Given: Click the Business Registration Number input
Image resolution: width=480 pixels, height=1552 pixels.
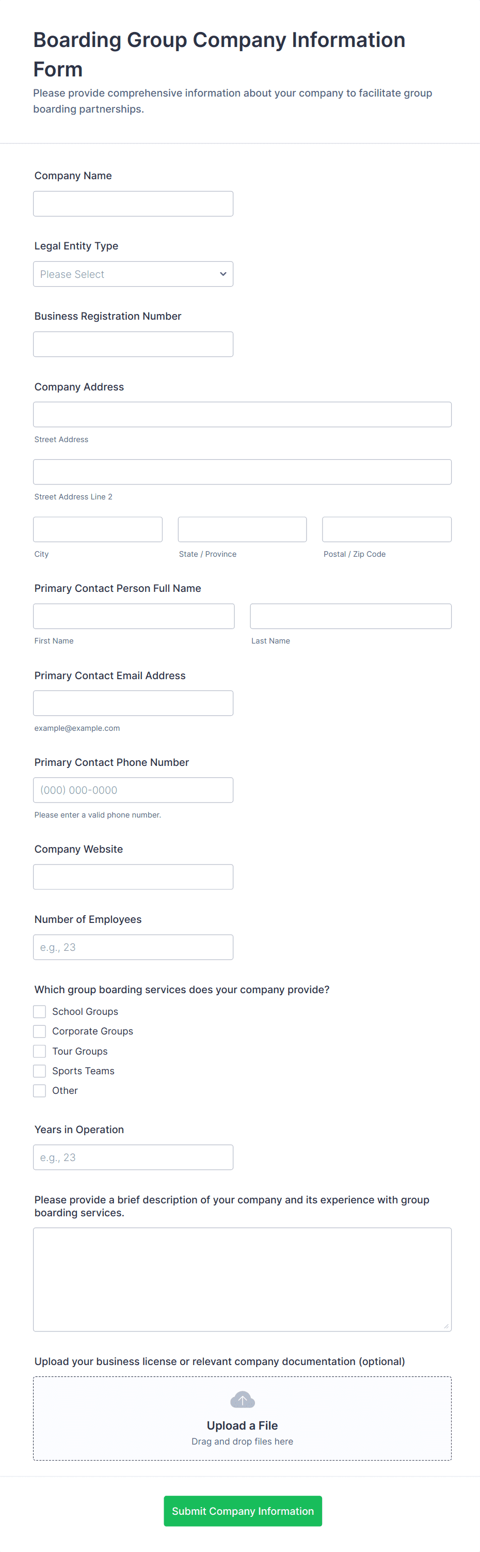Looking at the screenshot, I should click(133, 344).
